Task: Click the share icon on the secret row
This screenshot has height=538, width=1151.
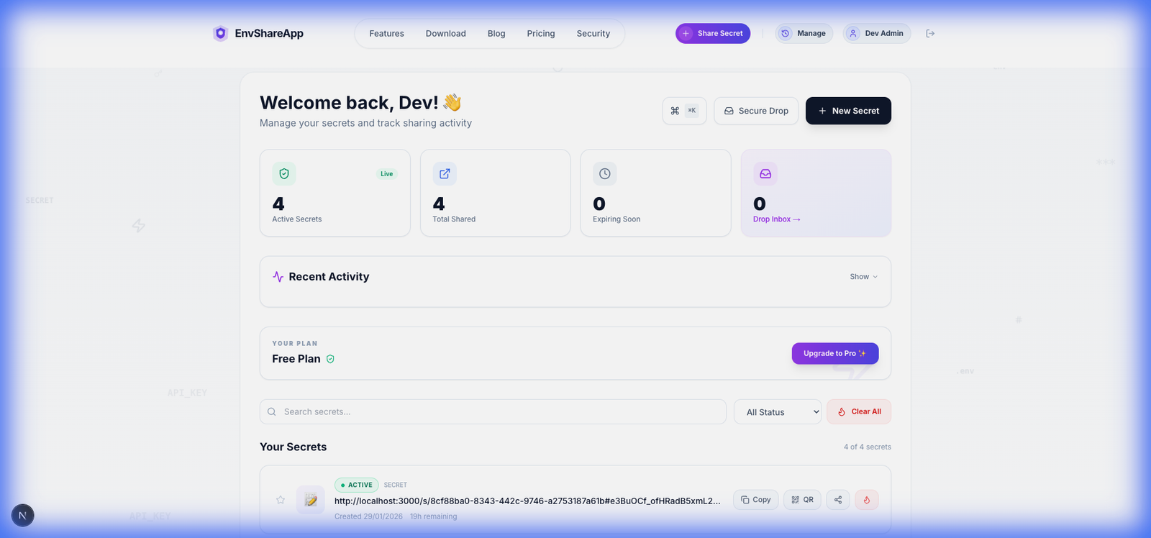Action: 838,500
